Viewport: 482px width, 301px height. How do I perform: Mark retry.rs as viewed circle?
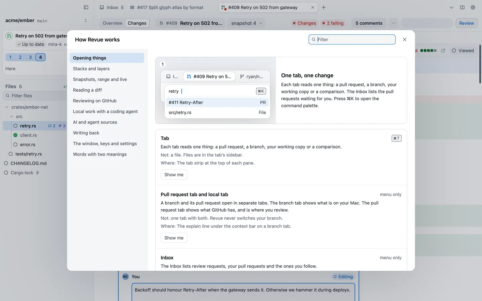15,126
